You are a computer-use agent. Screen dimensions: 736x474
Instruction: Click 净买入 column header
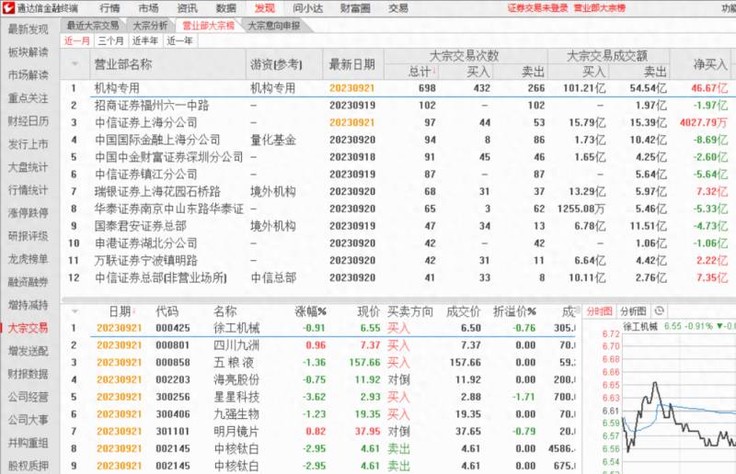pyautogui.click(x=710, y=63)
